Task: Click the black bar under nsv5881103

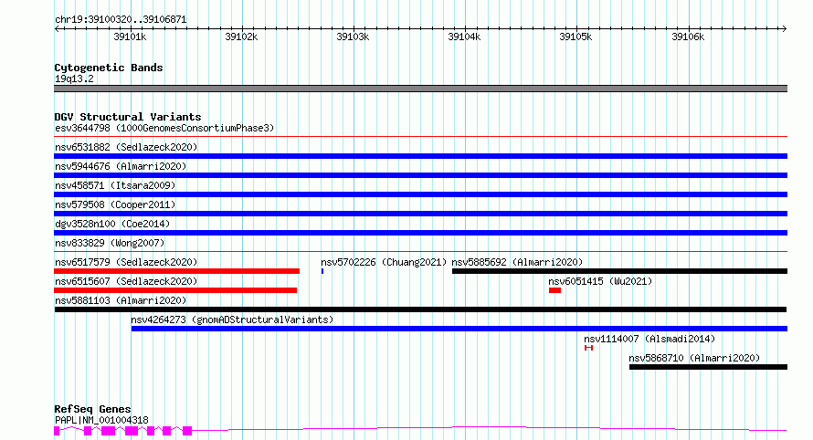Action: pos(420,309)
